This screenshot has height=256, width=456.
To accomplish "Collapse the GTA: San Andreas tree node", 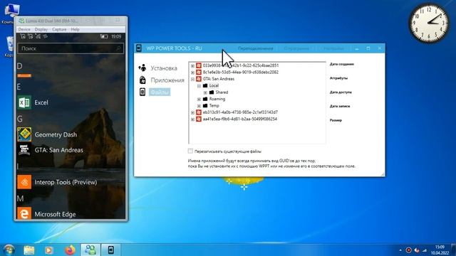I will point(192,79).
